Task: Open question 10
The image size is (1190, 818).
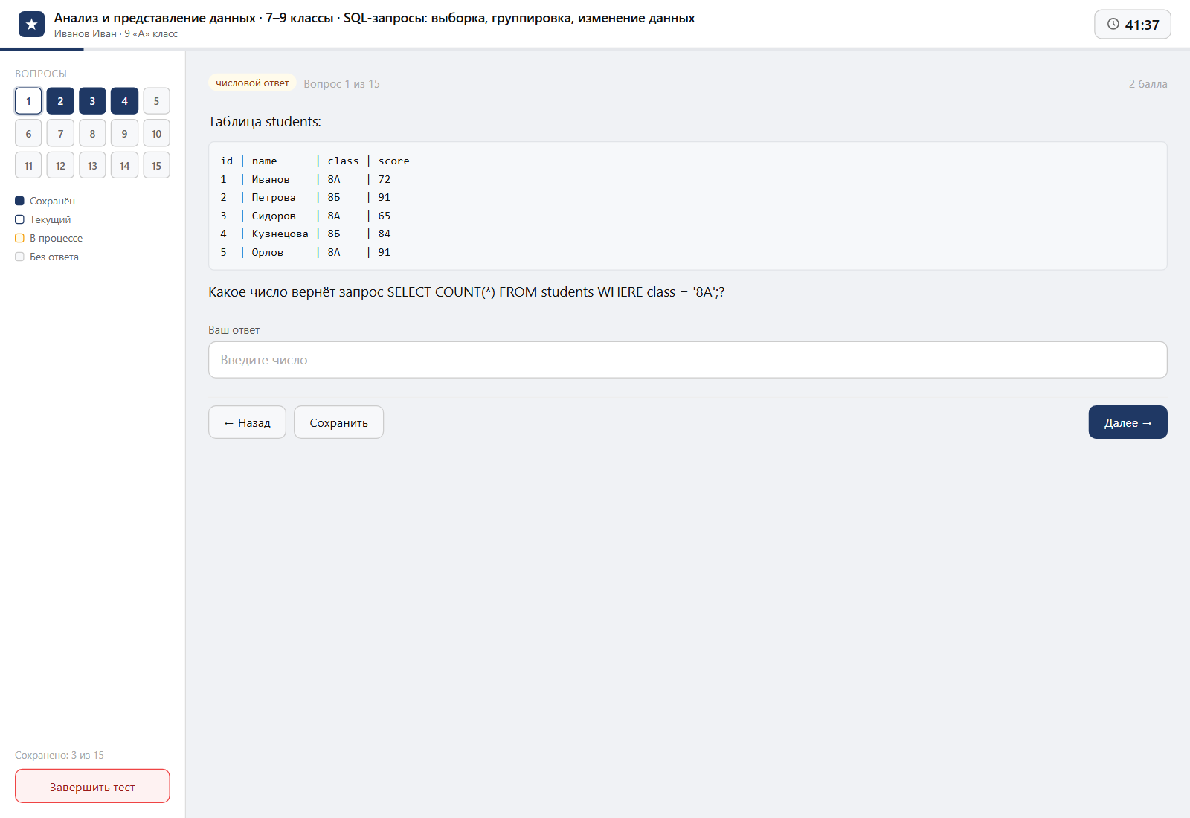Action: [156, 134]
